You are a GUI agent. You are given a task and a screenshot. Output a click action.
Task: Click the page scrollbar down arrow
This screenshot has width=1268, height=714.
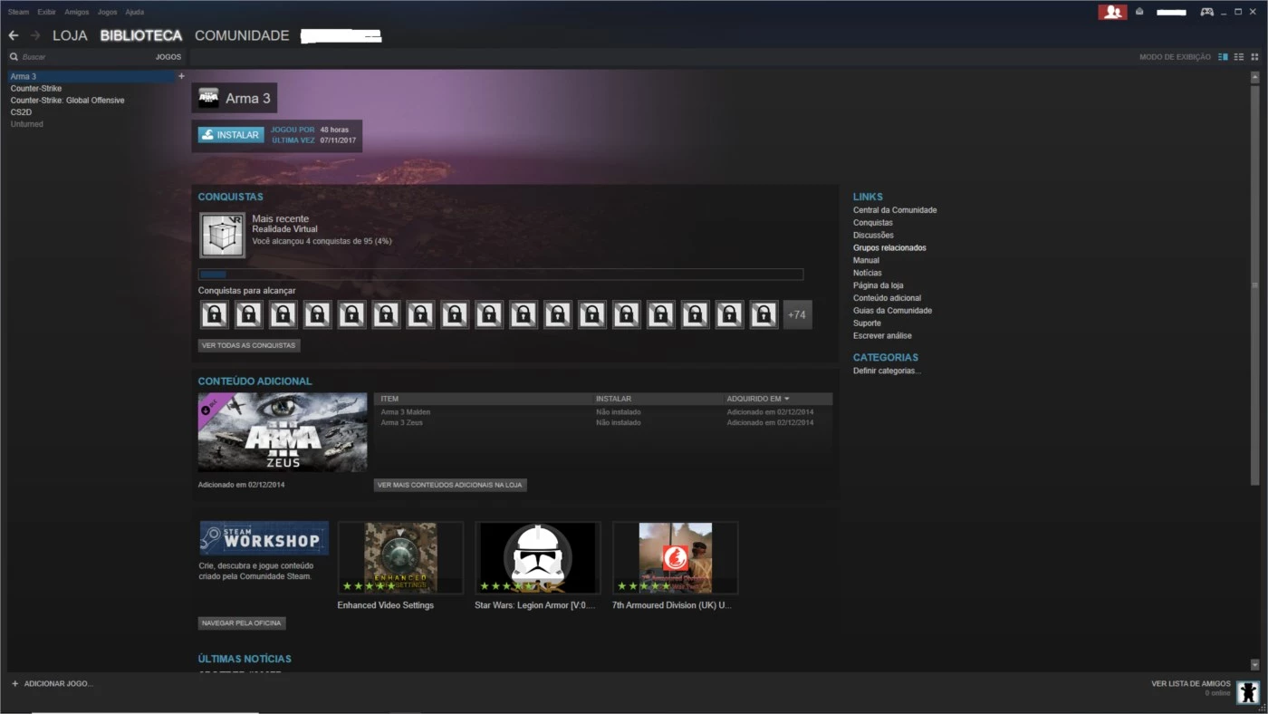1254,664
